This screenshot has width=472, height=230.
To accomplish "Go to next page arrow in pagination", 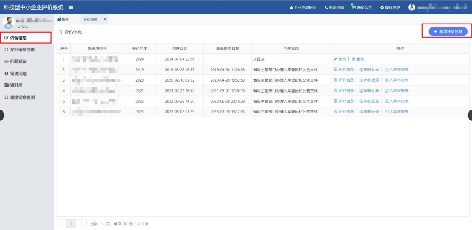I will point(81,224).
